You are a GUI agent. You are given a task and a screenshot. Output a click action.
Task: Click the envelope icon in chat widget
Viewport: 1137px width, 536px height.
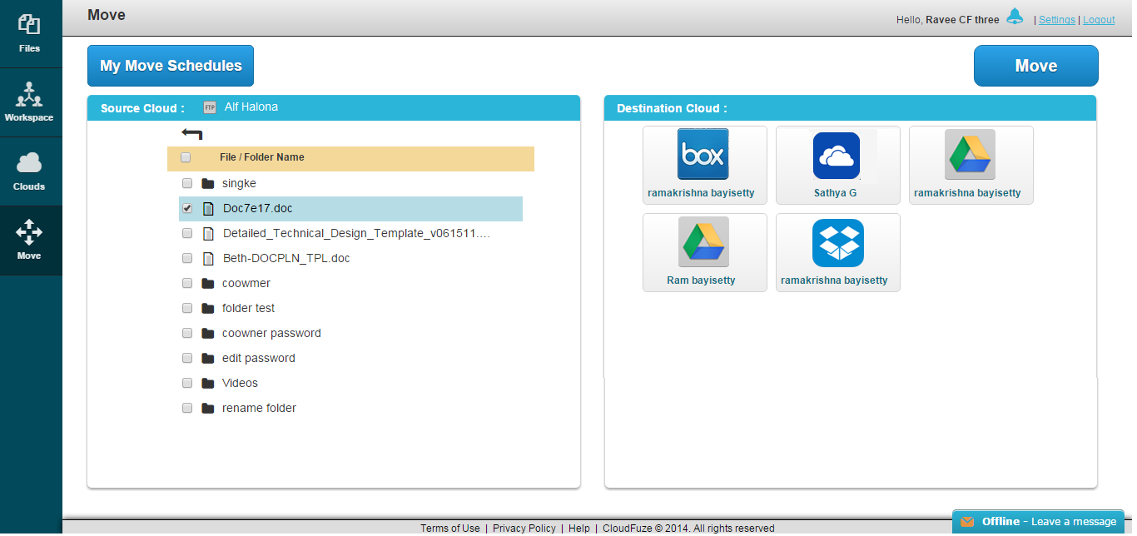[x=967, y=522]
